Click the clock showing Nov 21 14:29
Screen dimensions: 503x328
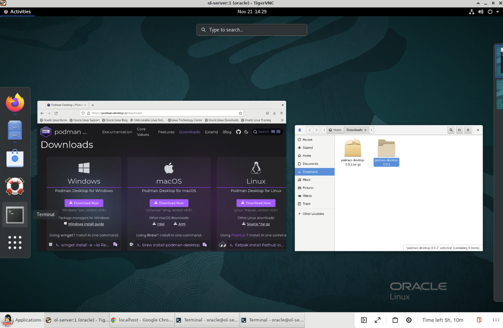tap(252, 12)
